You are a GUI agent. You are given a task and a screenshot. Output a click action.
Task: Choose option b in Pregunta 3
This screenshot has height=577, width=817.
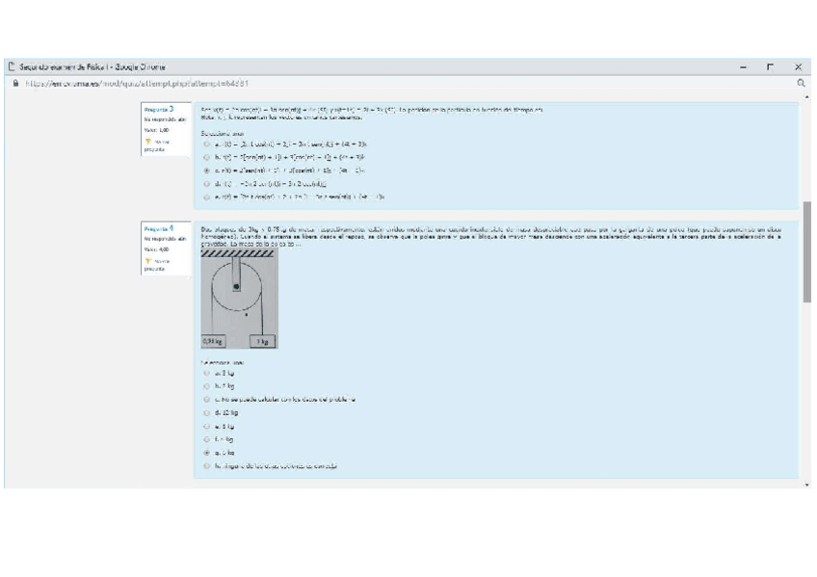tap(207, 156)
